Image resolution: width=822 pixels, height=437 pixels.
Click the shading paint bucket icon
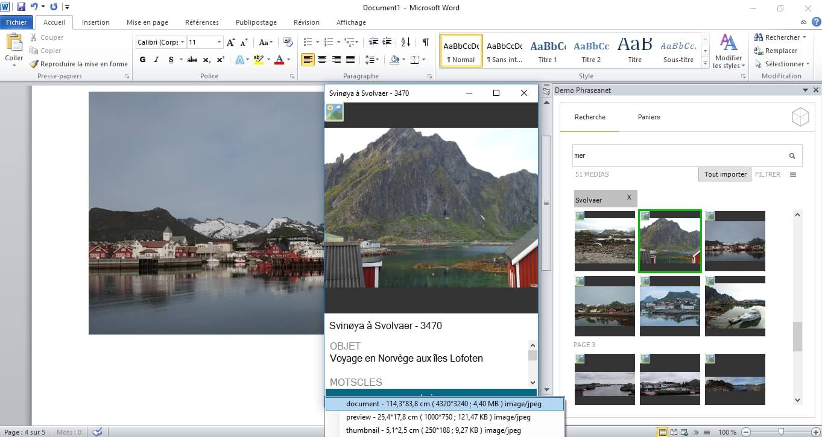[394, 60]
